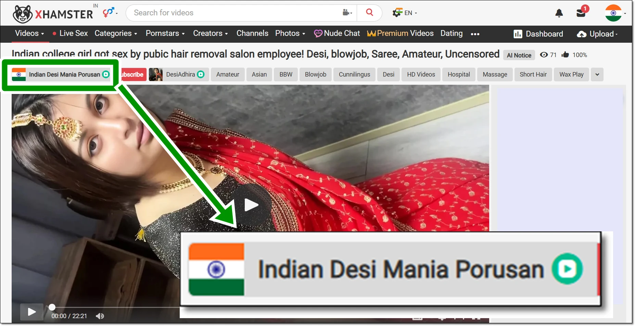Start the video with the center play button

(251, 205)
